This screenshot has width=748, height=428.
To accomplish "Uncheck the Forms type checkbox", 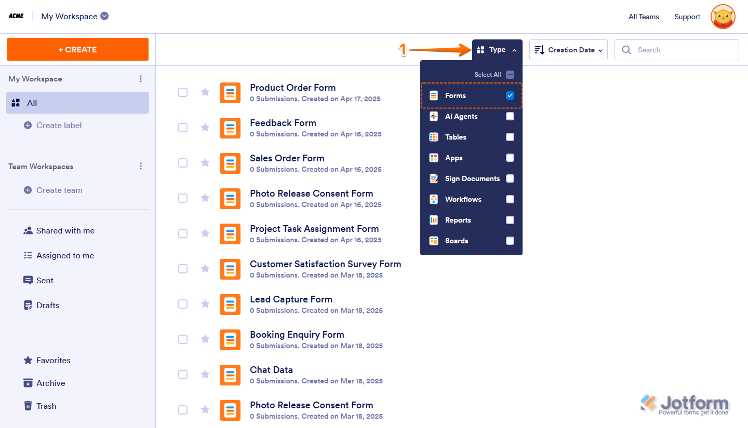I will (x=510, y=95).
